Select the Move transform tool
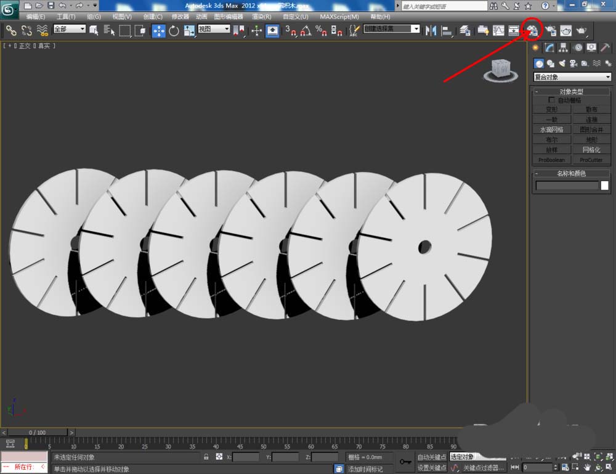This screenshot has width=616, height=474. (158, 30)
